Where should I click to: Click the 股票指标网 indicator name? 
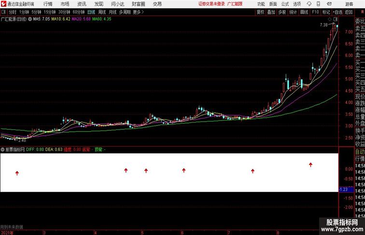[15, 150]
